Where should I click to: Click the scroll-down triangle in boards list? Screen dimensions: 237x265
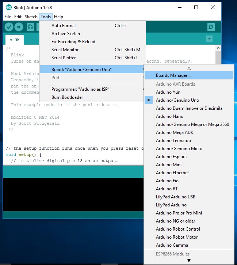(189, 261)
